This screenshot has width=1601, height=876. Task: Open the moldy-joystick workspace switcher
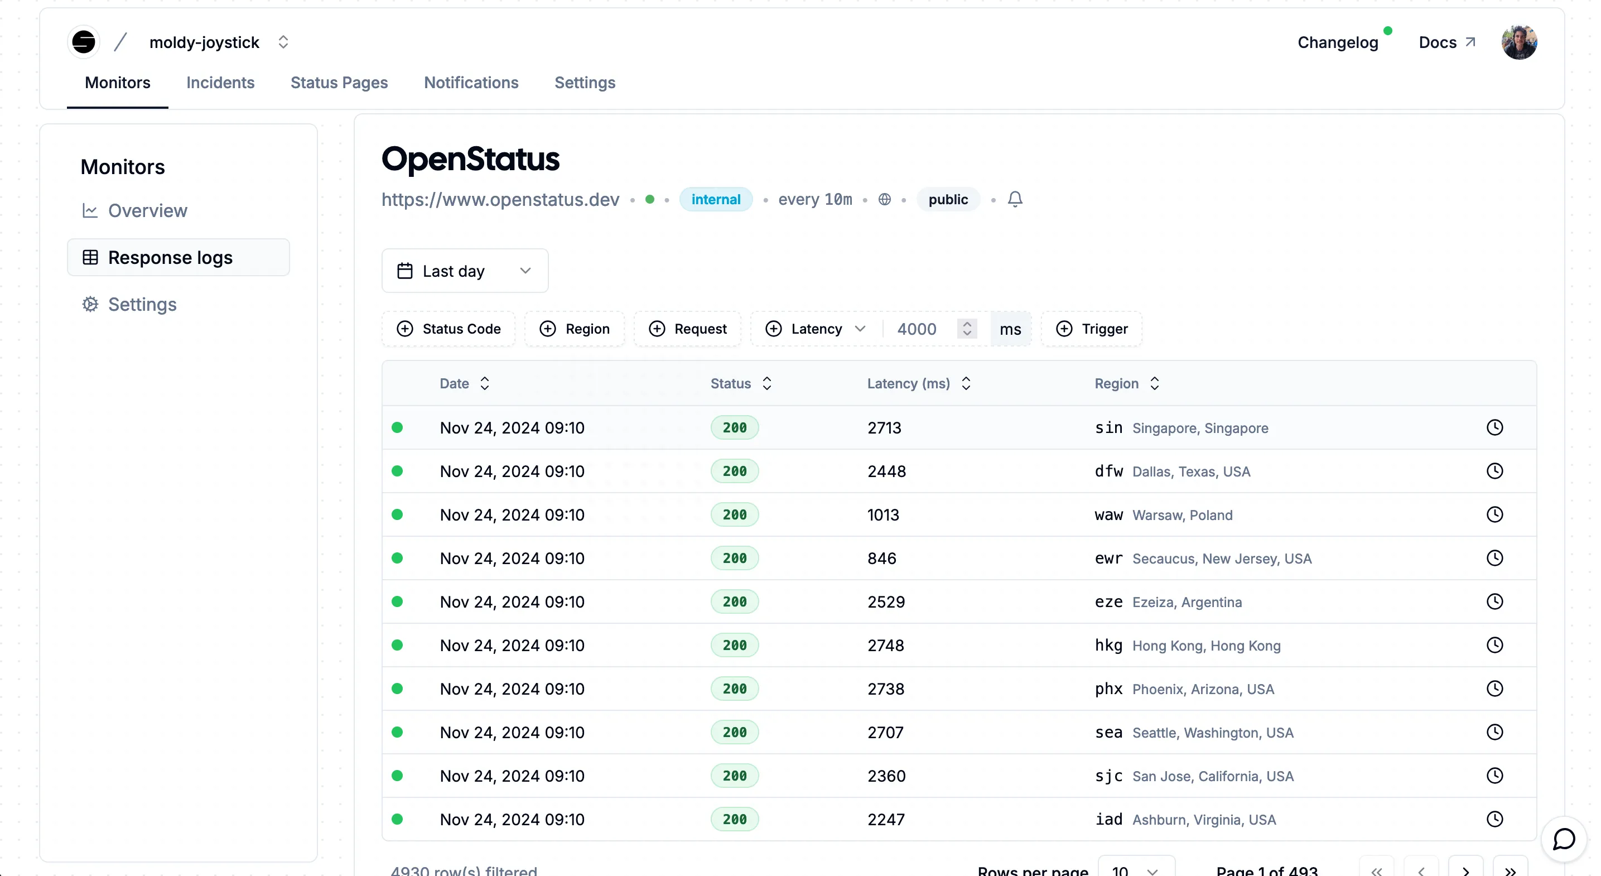(x=283, y=42)
